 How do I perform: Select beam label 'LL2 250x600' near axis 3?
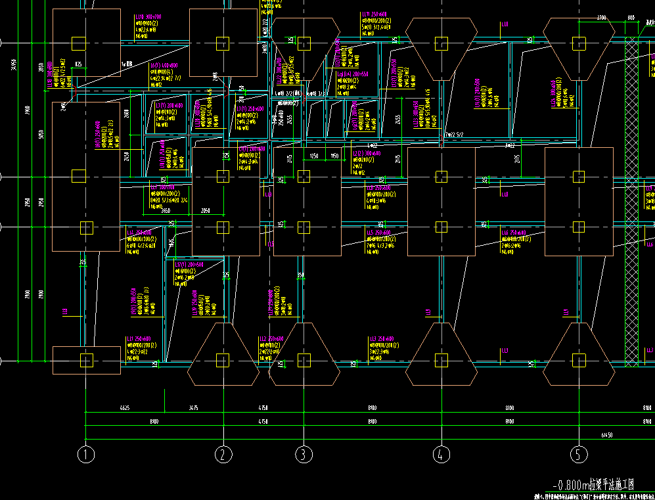[271, 339]
